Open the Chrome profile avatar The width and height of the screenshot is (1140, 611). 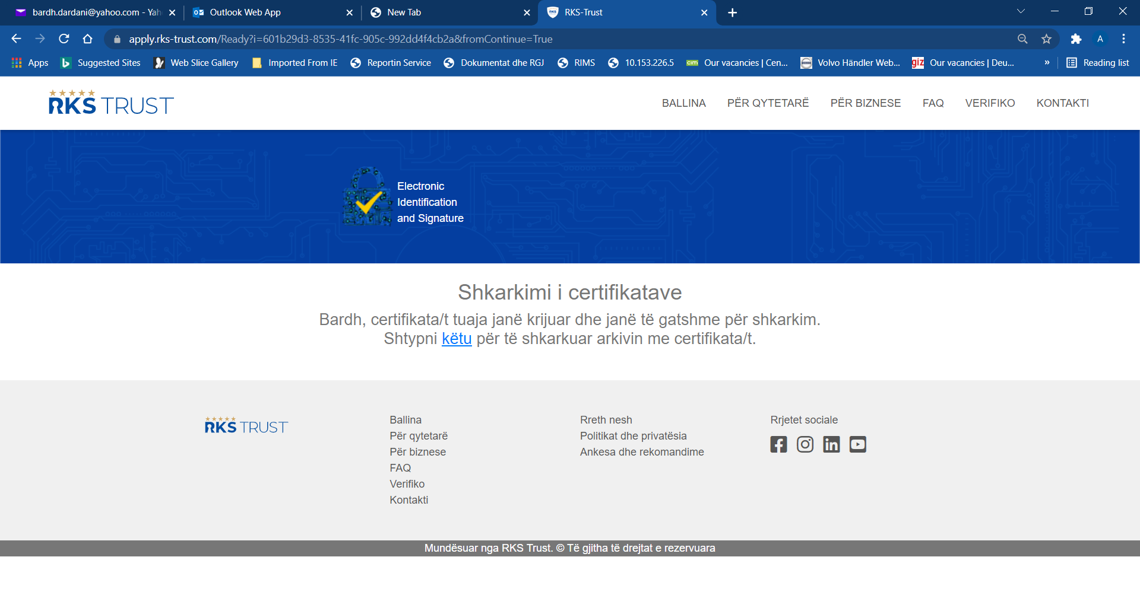pyautogui.click(x=1100, y=39)
